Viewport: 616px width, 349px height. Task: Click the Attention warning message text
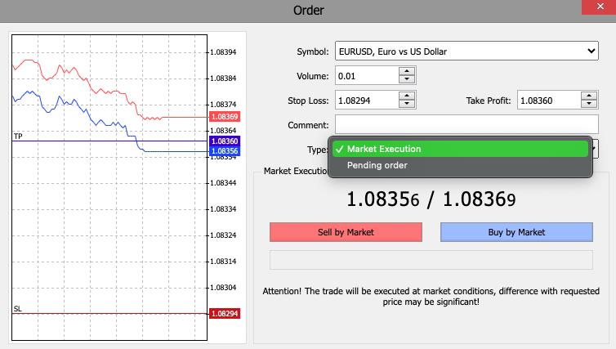(x=431, y=297)
